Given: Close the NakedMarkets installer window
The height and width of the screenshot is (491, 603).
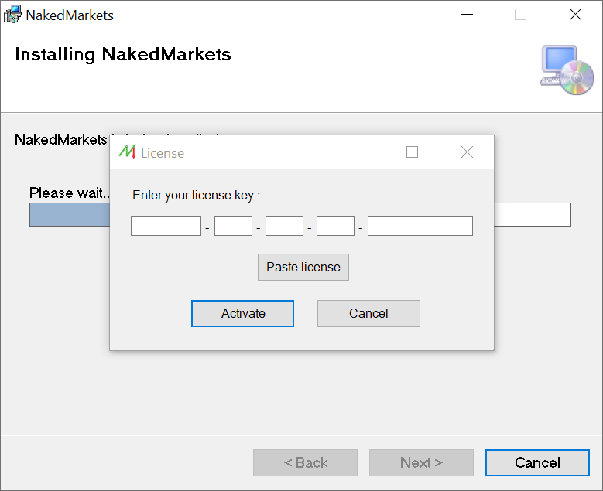Looking at the screenshot, I should tap(575, 15).
